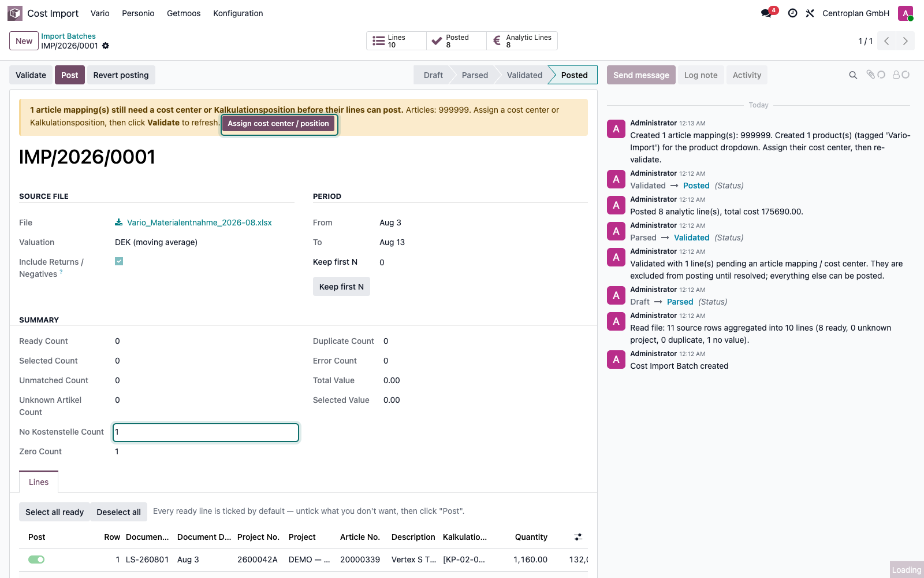Open the activities clock icon
924x578 pixels.
(793, 13)
